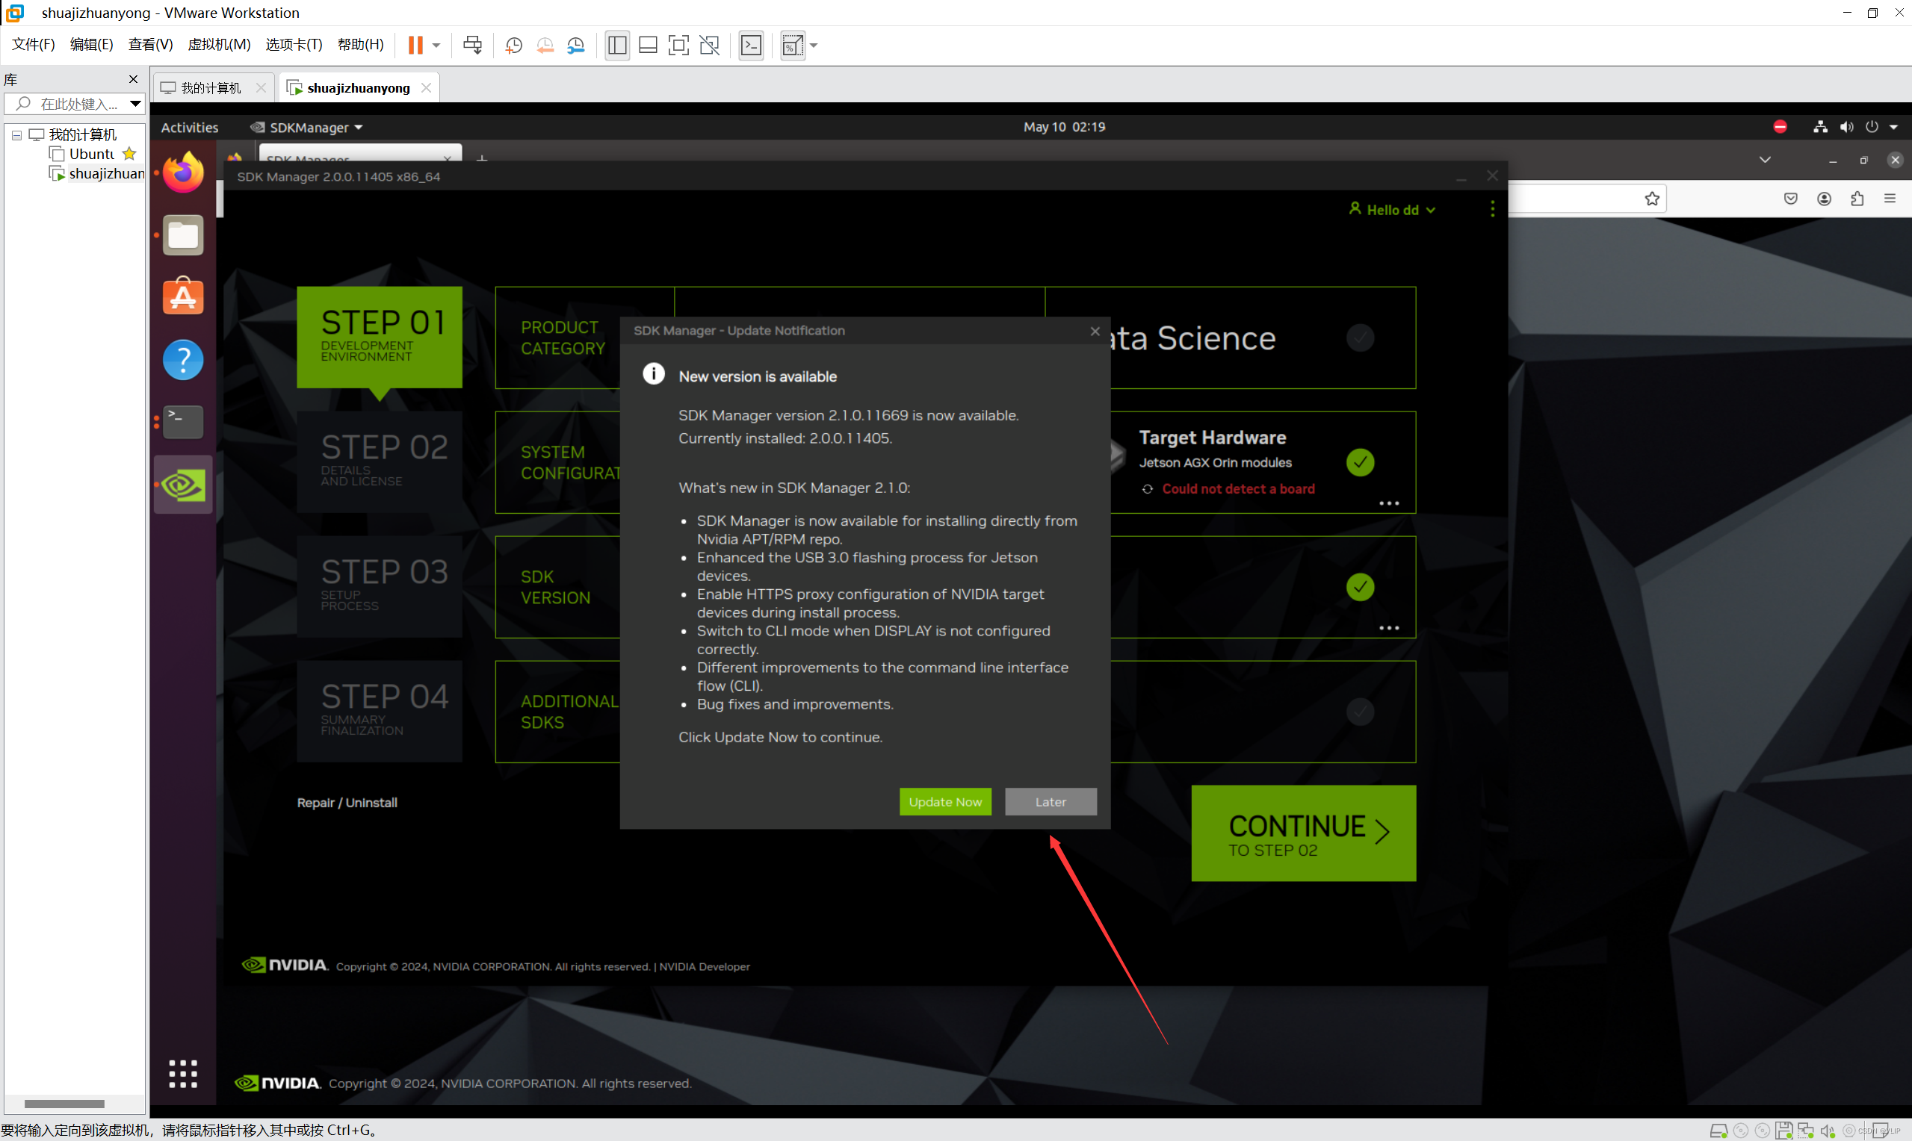
Task: Click the NVIDIA SDK Manager dock icon
Action: (x=183, y=485)
